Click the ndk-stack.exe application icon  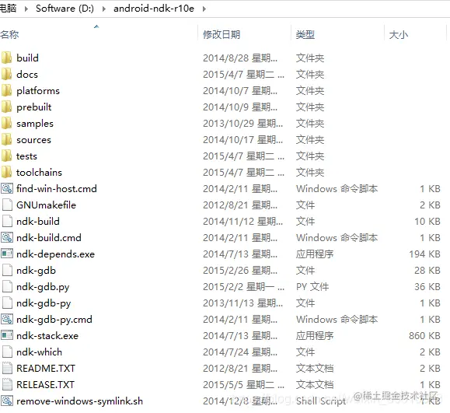(x=7, y=335)
